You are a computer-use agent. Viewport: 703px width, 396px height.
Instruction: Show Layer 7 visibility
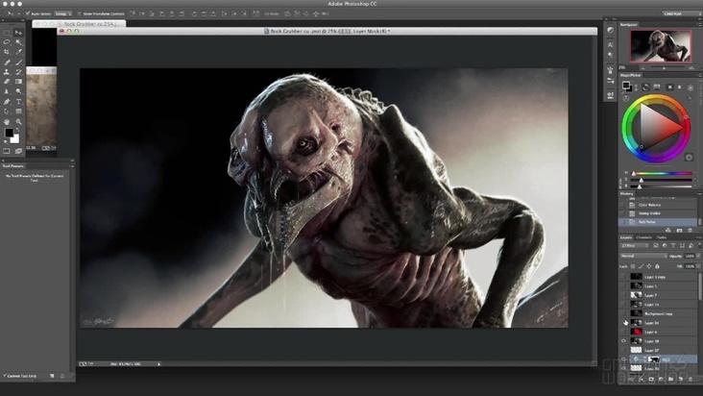[x=623, y=295]
